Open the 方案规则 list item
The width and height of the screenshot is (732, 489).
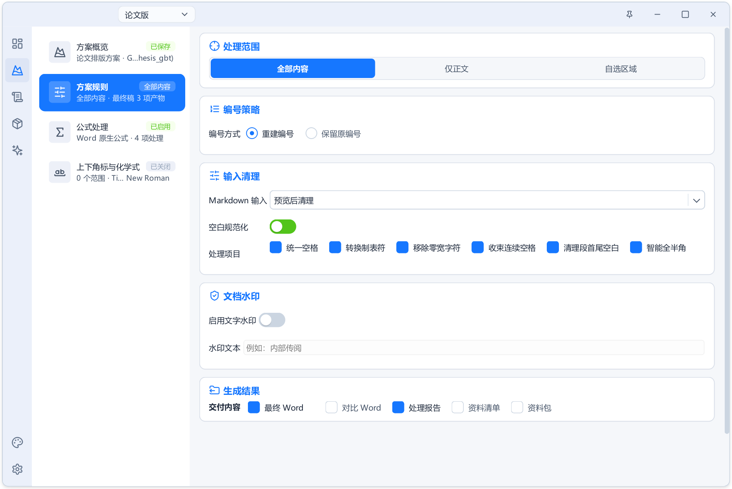coord(112,92)
